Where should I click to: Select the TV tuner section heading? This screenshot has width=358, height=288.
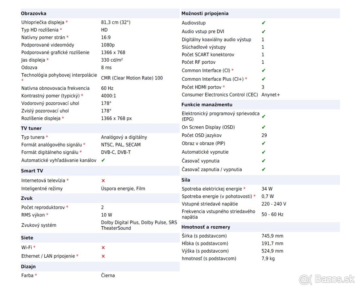pos(31,128)
